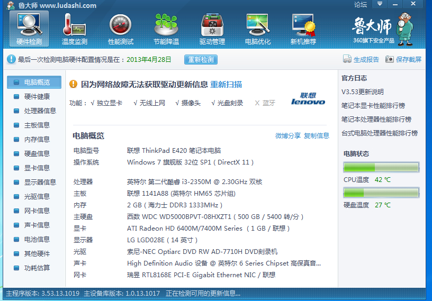Click the 重新扫描 rescan link

point(226,84)
